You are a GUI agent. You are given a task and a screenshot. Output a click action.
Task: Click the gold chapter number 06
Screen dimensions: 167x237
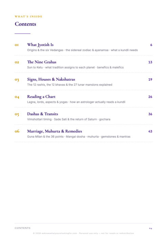[17, 131]
